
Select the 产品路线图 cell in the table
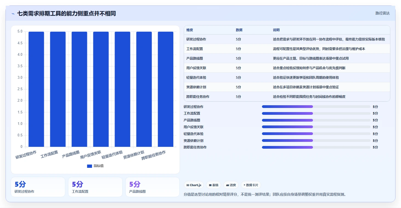195,58
